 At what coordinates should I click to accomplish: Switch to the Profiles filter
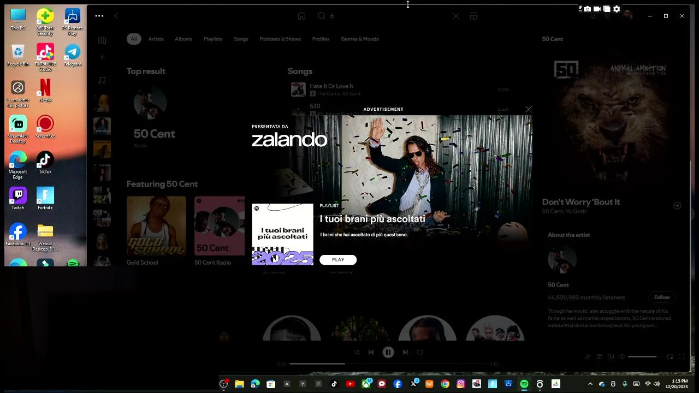321,39
